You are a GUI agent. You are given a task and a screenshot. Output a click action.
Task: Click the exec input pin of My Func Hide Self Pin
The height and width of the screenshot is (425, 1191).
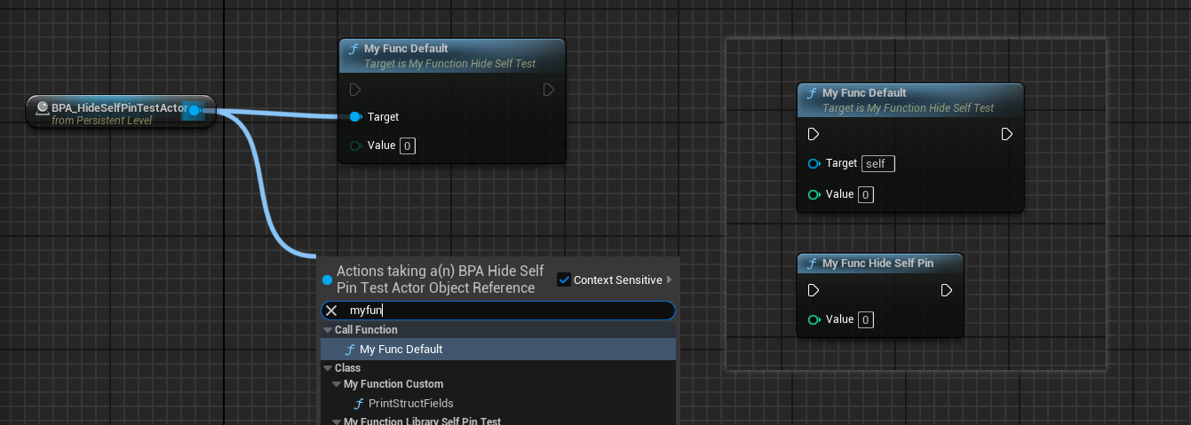click(x=814, y=291)
